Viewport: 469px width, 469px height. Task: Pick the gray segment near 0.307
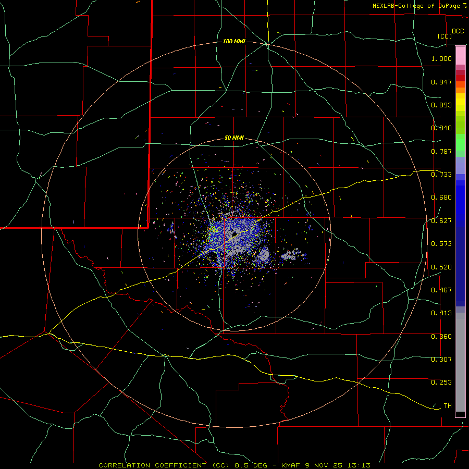point(460,362)
